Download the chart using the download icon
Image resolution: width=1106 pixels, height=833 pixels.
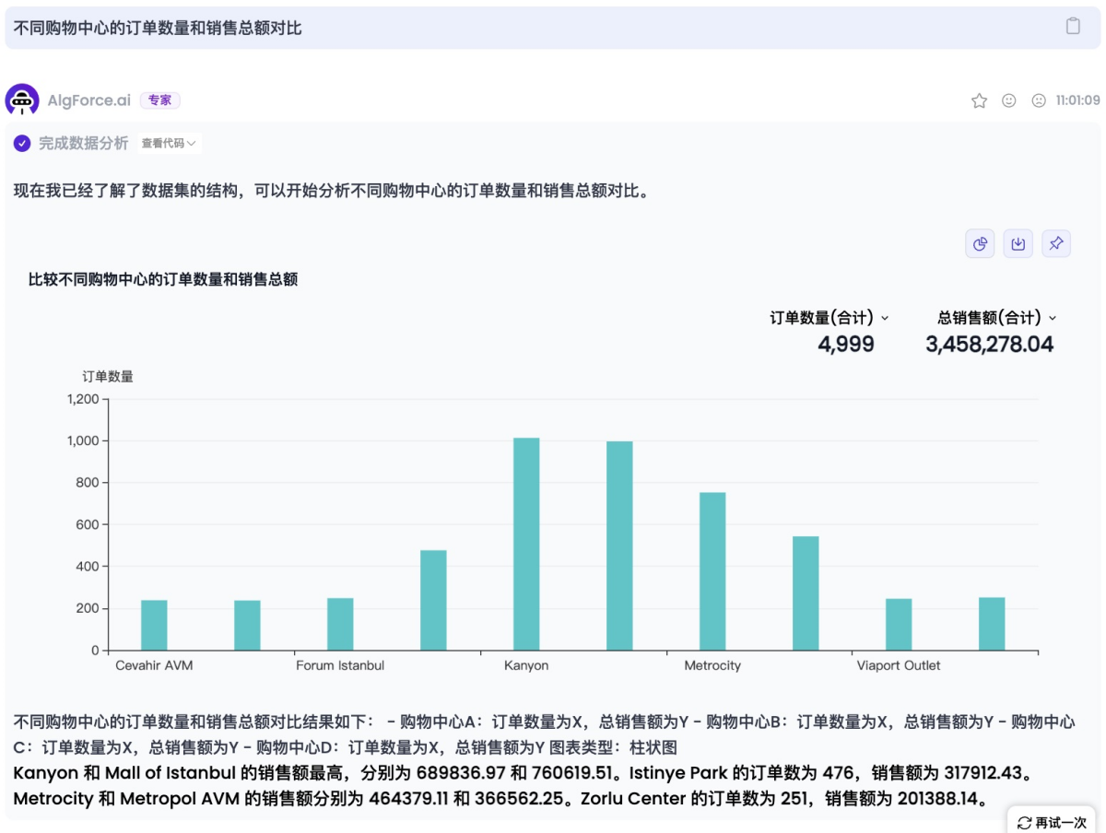pyautogui.click(x=1018, y=244)
